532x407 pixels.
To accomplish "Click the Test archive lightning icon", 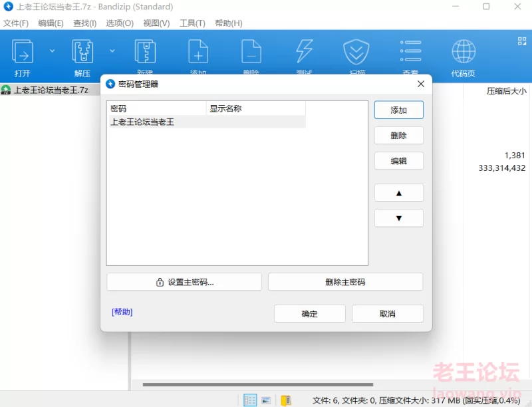I will point(304,51).
